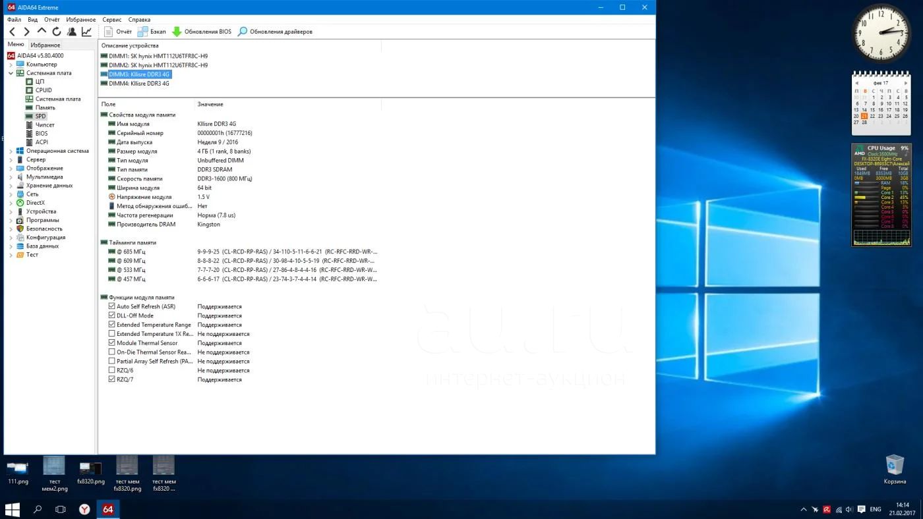
Task: Open the Action Center notifications icon
Action: point(860,509)
